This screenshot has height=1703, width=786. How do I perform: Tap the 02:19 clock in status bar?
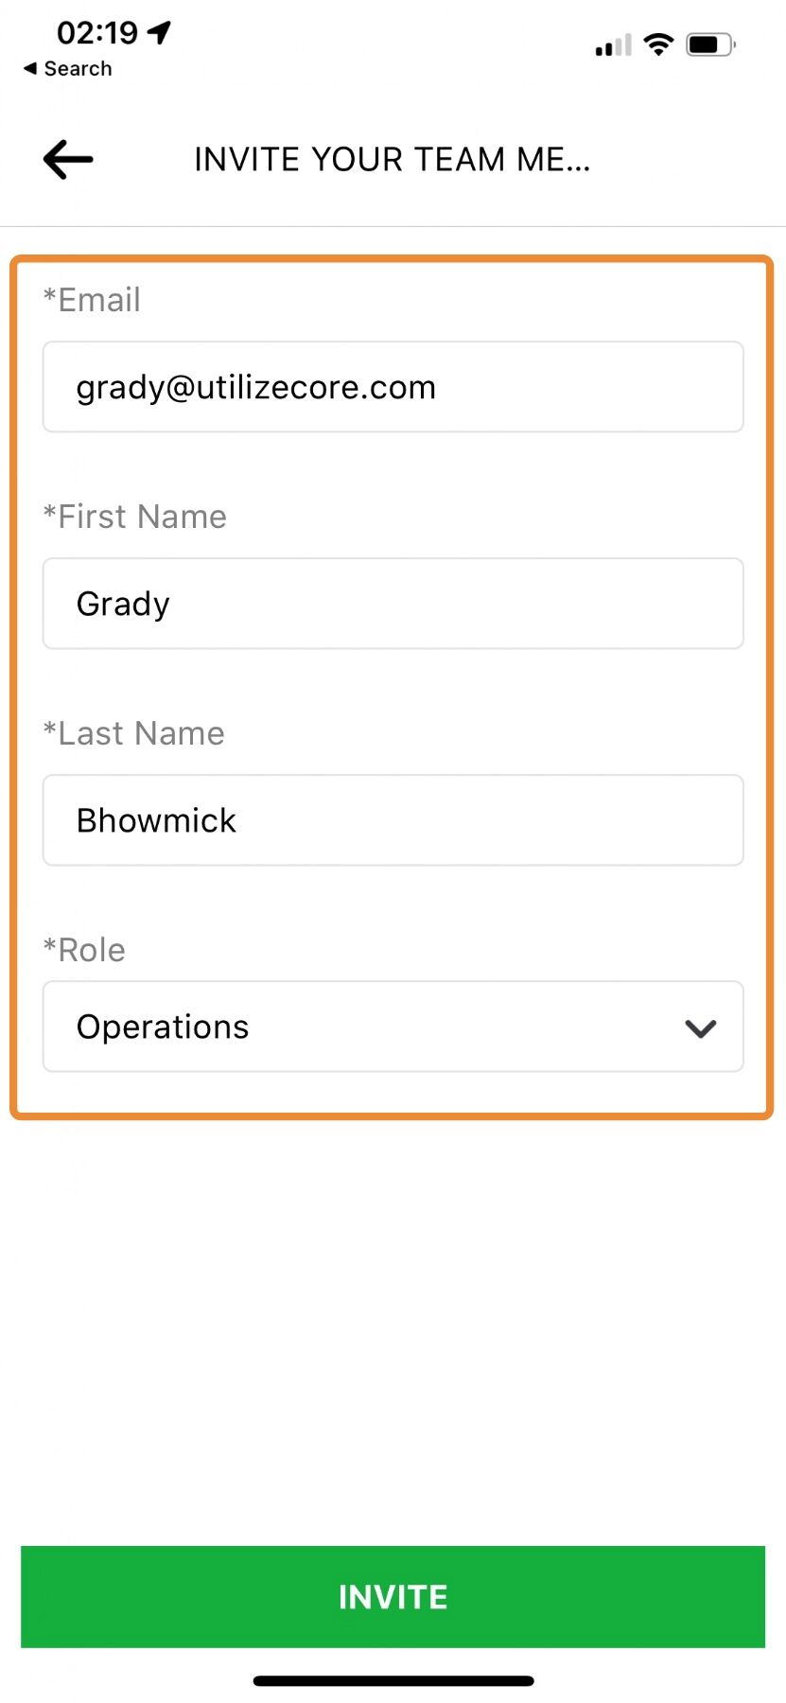(97, 33)
